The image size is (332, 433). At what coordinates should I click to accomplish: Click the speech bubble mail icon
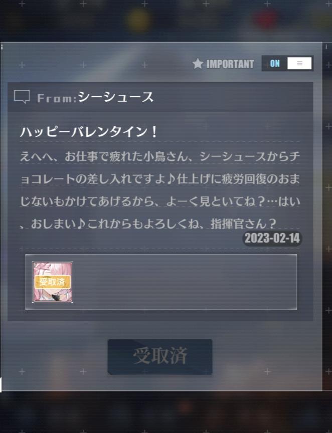coord(22,97)
